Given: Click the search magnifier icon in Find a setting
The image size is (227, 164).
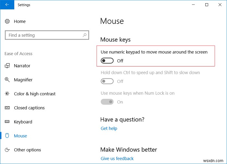Looking at the screenshot, I should [x=85, y=35].
